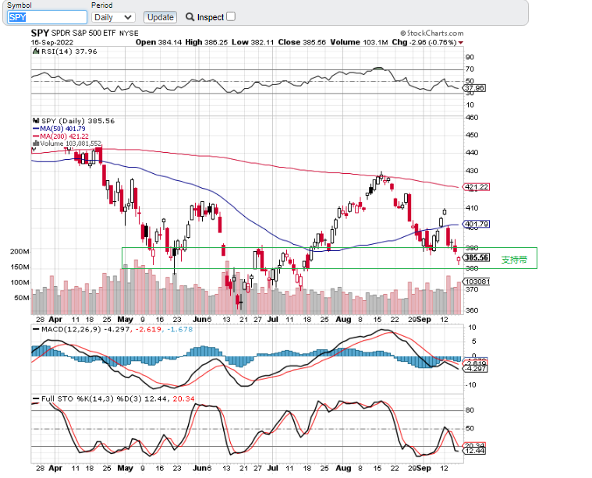592x478 pixels.
Task: Click the Low 382.11 header value
Action: click(x=253, y=42)
